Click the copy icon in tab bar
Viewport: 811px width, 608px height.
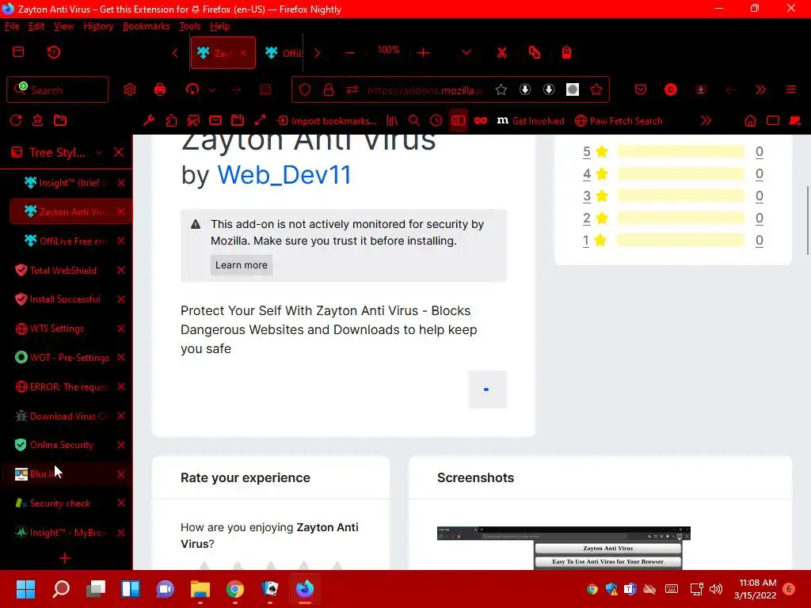[535, 52]
